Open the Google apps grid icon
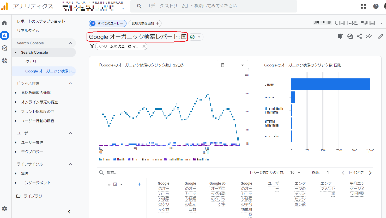 363,6
